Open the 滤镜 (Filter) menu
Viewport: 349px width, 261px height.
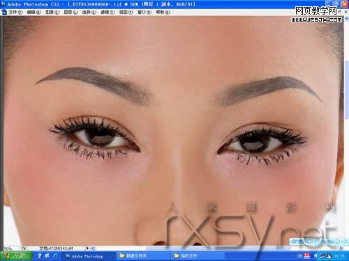[107, 12]
